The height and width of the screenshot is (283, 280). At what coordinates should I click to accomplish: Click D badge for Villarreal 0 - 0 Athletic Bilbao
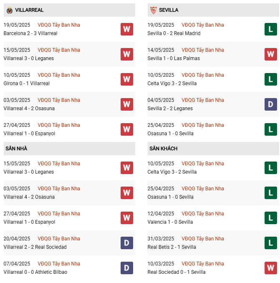127,268
